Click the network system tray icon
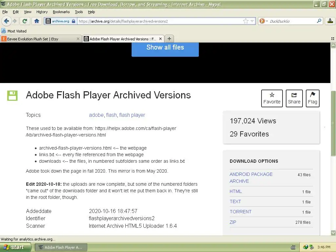336x252 pixels. [305, 247]
